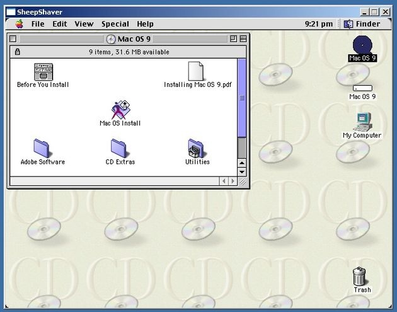This screenshot has width=397, height=312.
Task: Open the File menu
Action: tap(38, 24)
